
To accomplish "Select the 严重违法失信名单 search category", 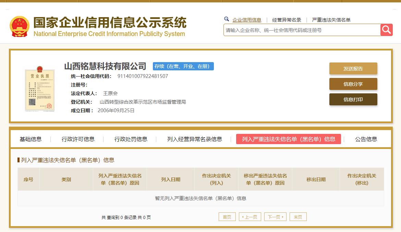I will coord(331,20).
